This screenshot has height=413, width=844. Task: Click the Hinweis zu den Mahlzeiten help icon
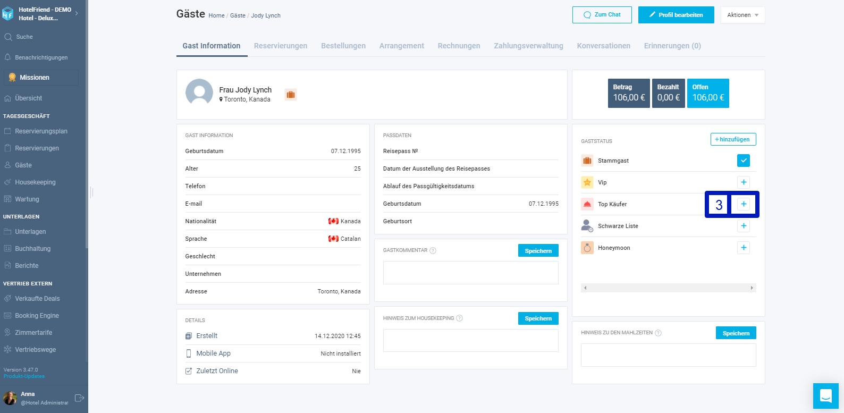click(x=658, y=333)
